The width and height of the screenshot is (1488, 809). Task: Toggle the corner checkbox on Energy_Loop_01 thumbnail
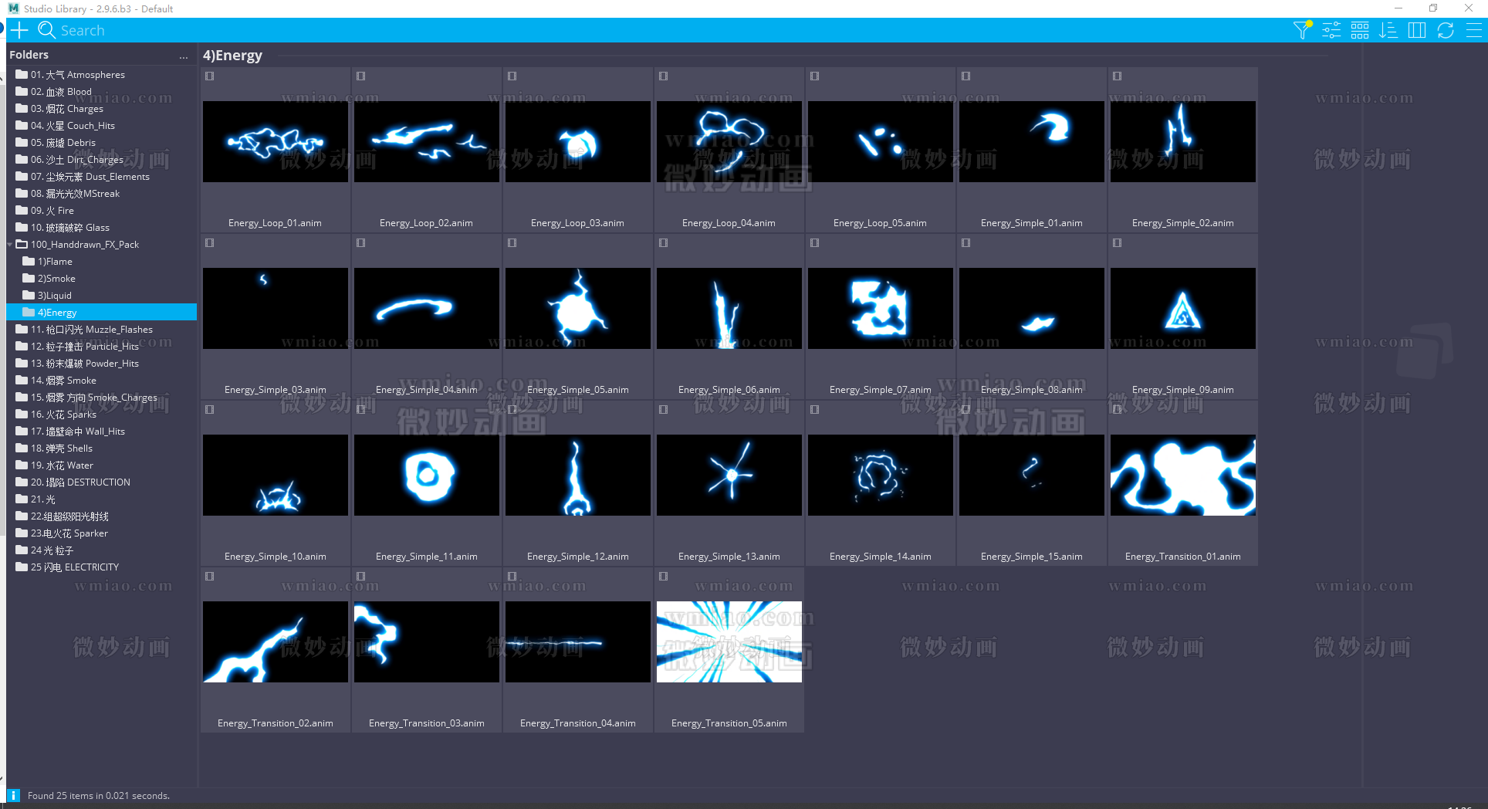click(x=209, y=76)
